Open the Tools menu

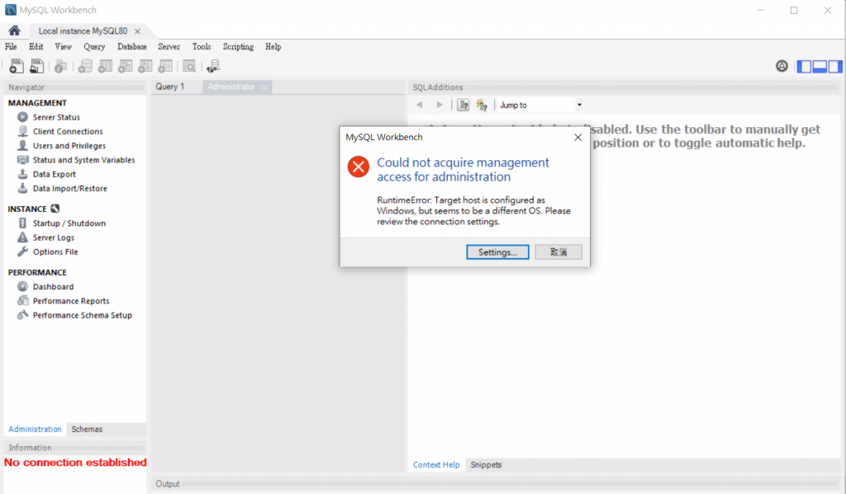(x=202, y=47)
